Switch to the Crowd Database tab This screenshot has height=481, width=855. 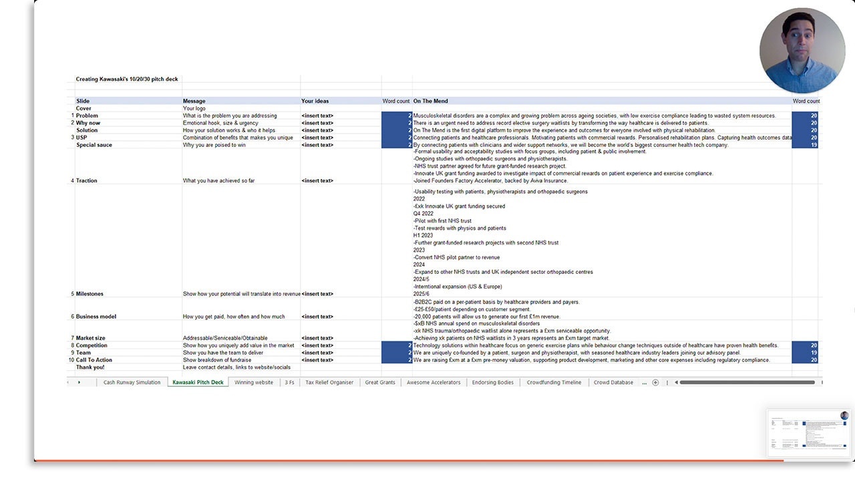[614, 383]
